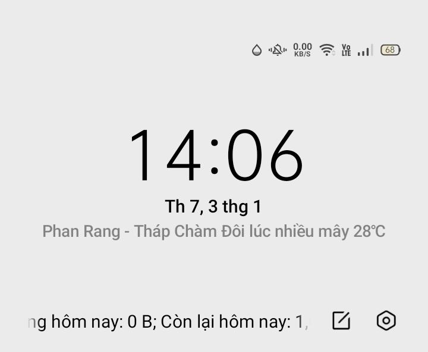Viewport: 428px width, 352px height.
Task: Tap the date Th 7, 3 thg 1
Action: point(213,207)
